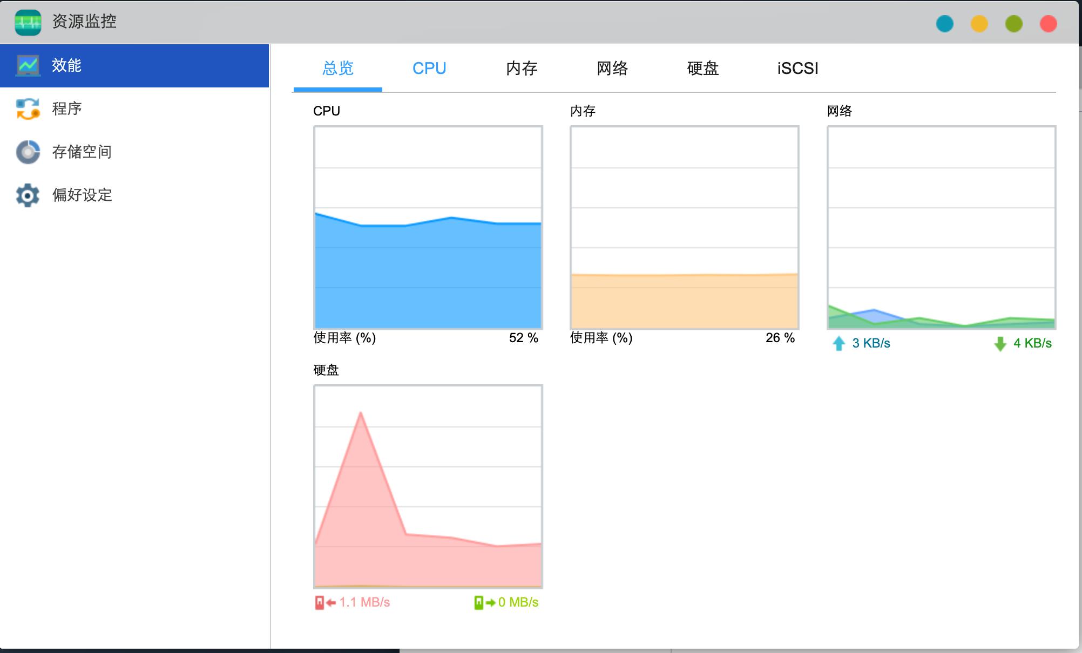Click the blue upload arrow icon
This screenshot has height=653, width=1082.
click(838, 343)
